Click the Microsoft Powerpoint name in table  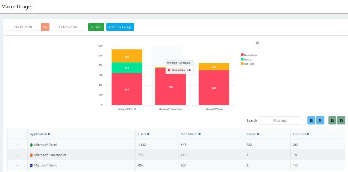[50, 155]
